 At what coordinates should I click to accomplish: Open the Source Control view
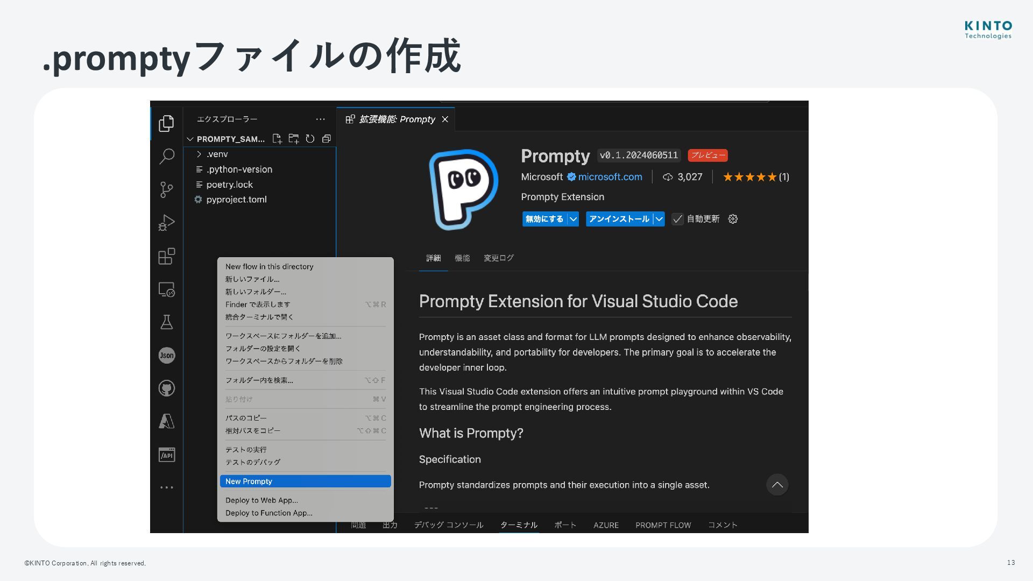[166, 189]
